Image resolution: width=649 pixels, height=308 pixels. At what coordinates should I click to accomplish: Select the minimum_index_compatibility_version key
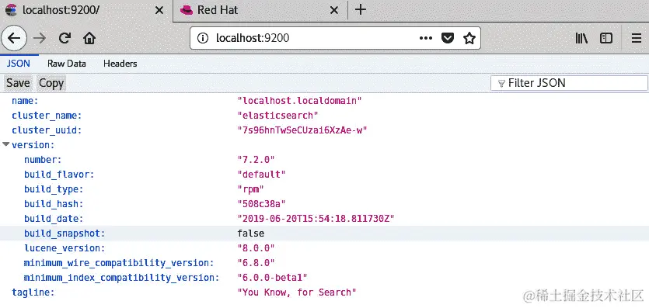point(121,278)
